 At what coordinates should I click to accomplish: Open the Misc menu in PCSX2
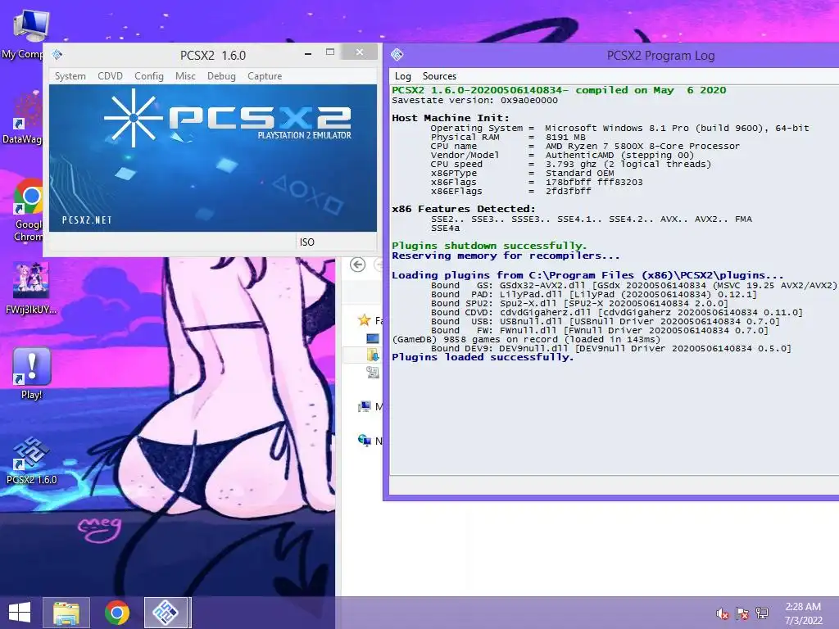click(185, 76)
